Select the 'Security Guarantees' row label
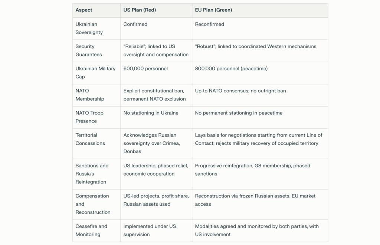The width and height of the screenshot is (380, 245). coord(89,50)
